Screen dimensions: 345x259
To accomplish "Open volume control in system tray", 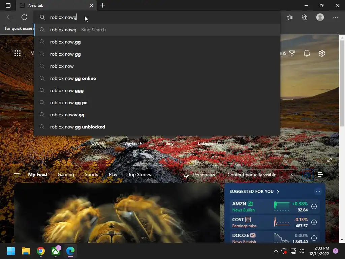I will point(302,251).
